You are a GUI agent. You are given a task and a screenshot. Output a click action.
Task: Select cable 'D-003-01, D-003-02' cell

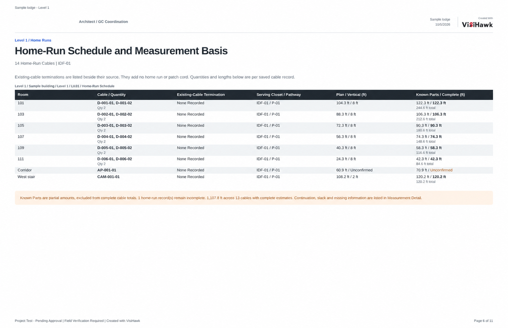(x=115, y=125)
